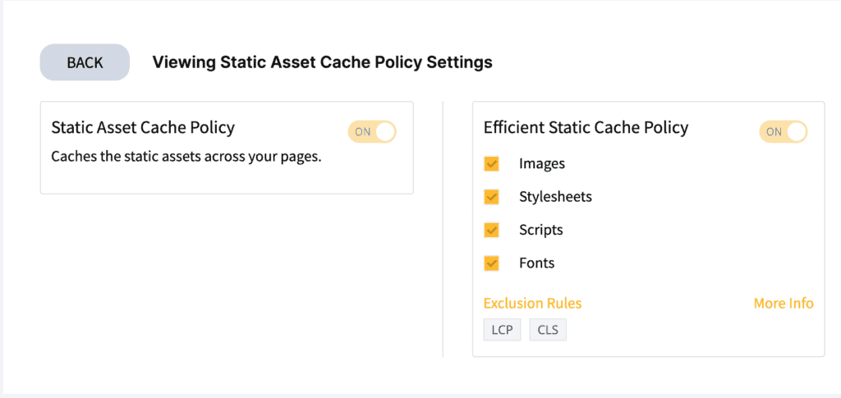
Task: Click the Stylesheets label text
Action: [555, 197]
